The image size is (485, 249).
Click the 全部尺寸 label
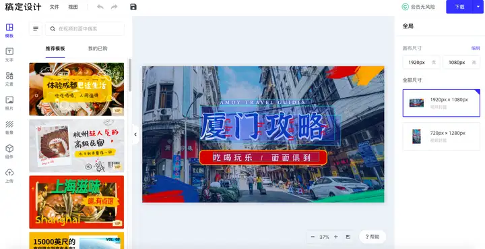click(412, 80)
